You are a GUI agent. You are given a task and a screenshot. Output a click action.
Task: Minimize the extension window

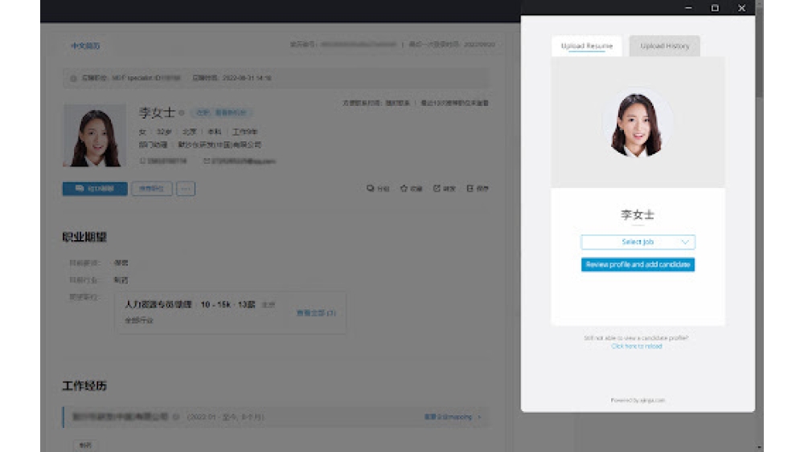coord(688,8)
